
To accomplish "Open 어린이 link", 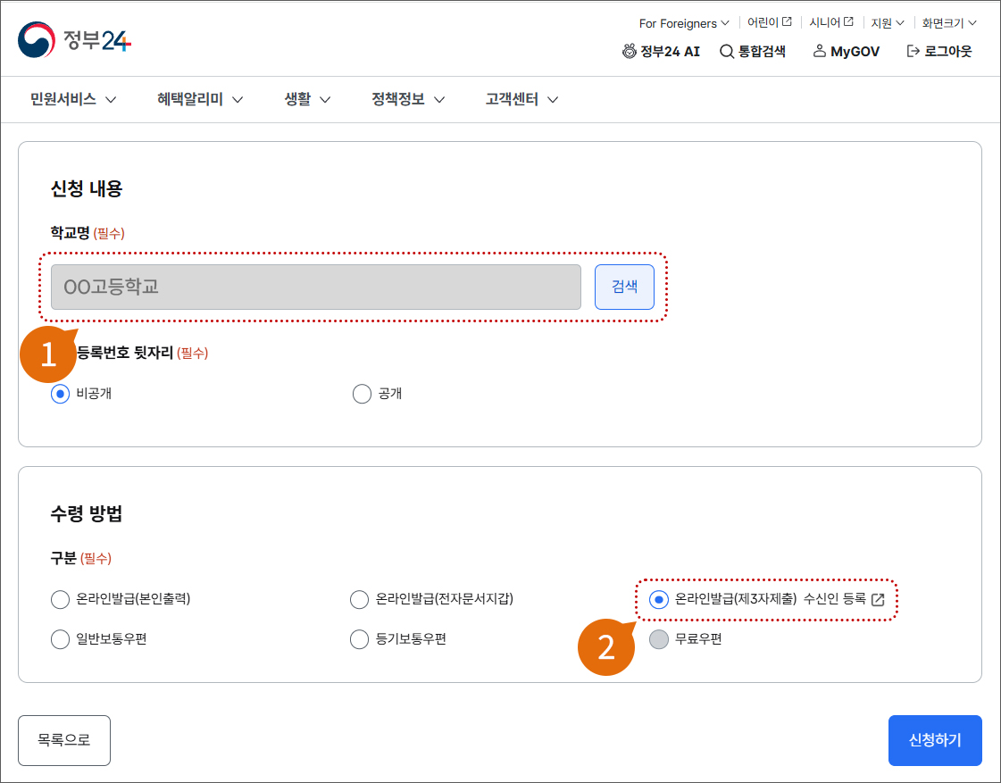I will point(763,22).
